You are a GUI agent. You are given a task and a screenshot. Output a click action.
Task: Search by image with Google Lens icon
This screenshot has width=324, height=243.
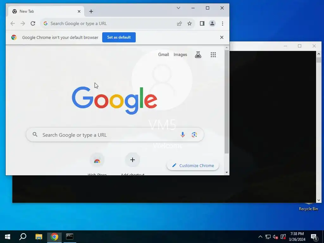click(194, 135)
